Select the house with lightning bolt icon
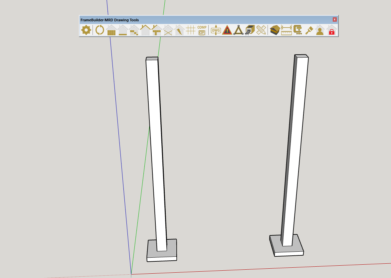The image size is (391, 278). point(179,30)
